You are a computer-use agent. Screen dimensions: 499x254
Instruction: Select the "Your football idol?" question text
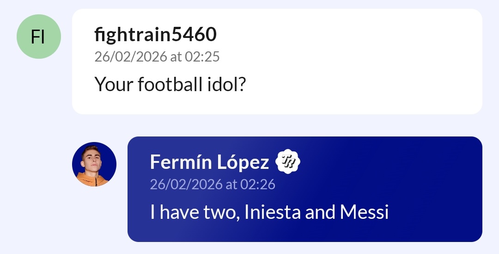[170, 85]
